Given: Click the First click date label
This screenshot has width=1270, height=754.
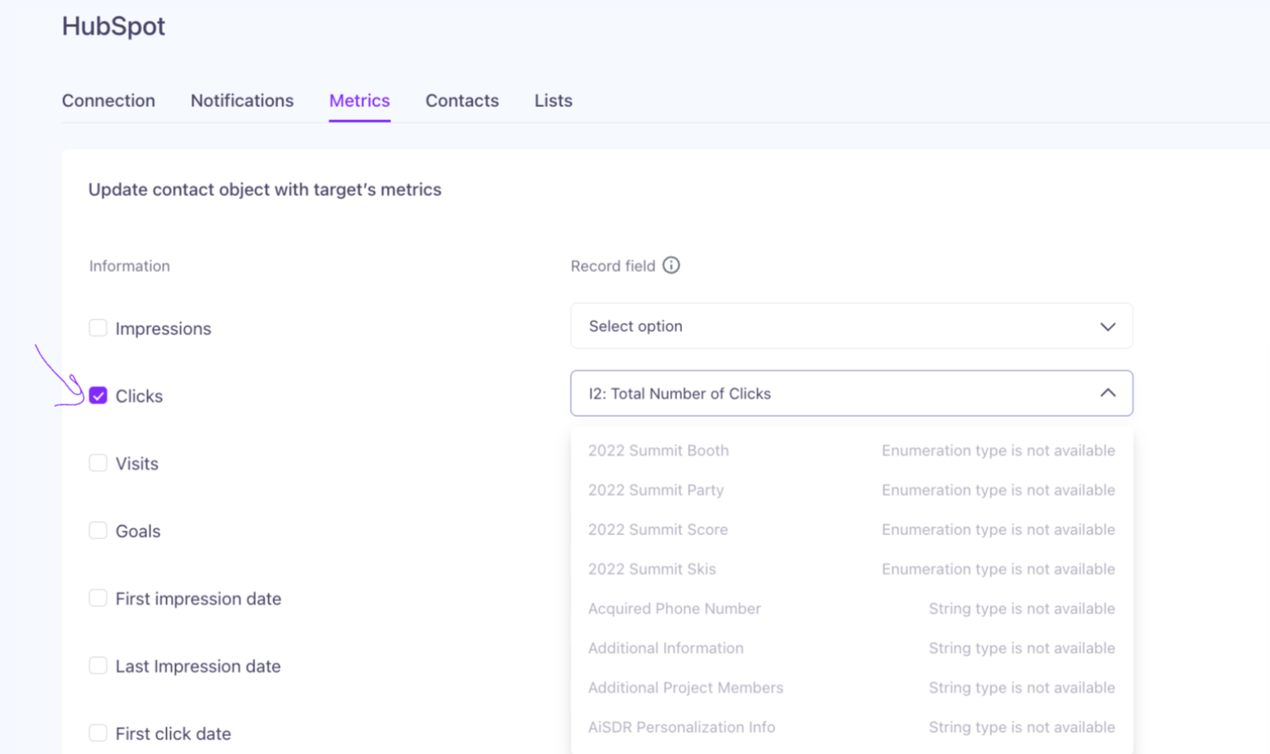Looking at the screenshot, I should (173, 734).
